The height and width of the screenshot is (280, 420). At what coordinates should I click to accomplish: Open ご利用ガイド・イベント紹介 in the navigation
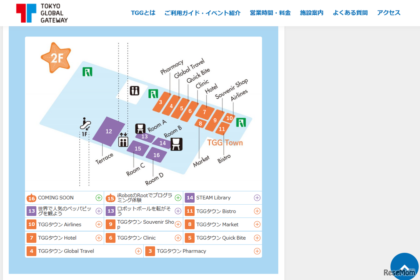(x=202, y=13)
